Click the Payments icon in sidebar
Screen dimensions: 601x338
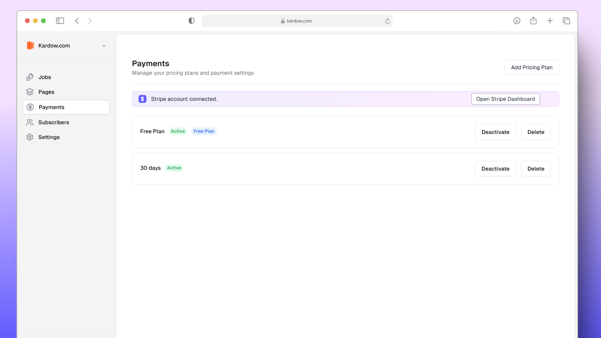pyautogui.click(x=30, y=107)
